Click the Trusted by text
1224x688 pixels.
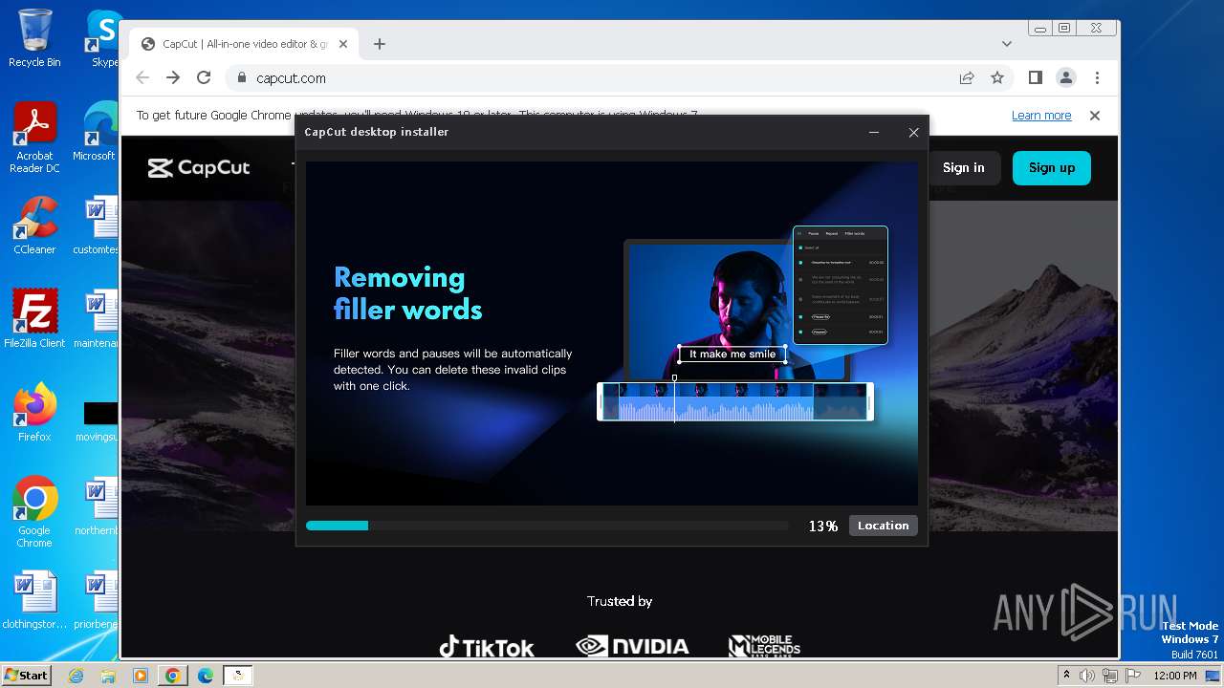(x=620, y=601)
